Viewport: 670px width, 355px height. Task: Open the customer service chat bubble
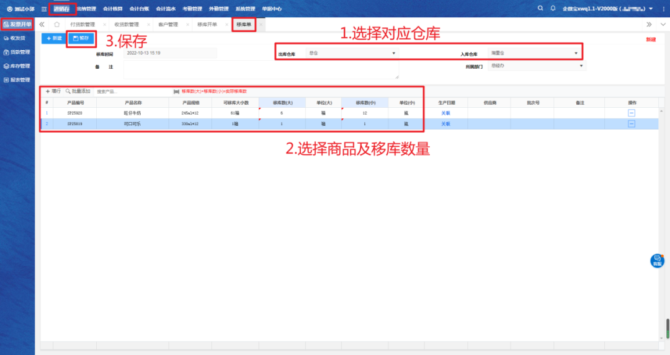657,261
